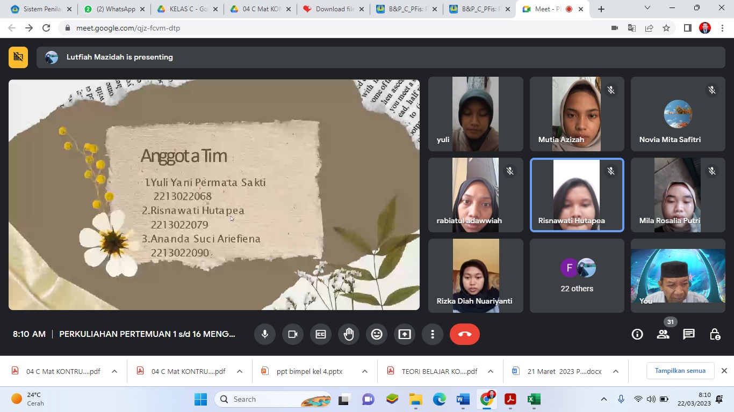Toggle the camera on or off
This screenshot has height=412, width=734.
coord(293,334)
